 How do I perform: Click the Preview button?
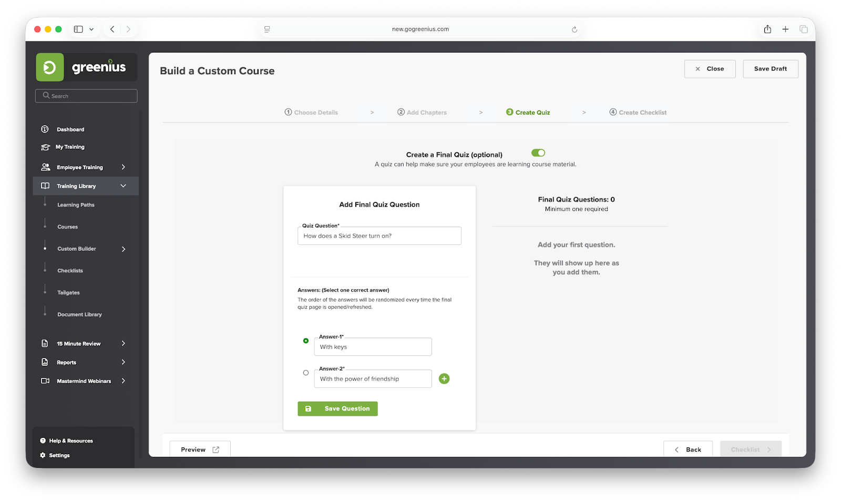tap(200, 449)
